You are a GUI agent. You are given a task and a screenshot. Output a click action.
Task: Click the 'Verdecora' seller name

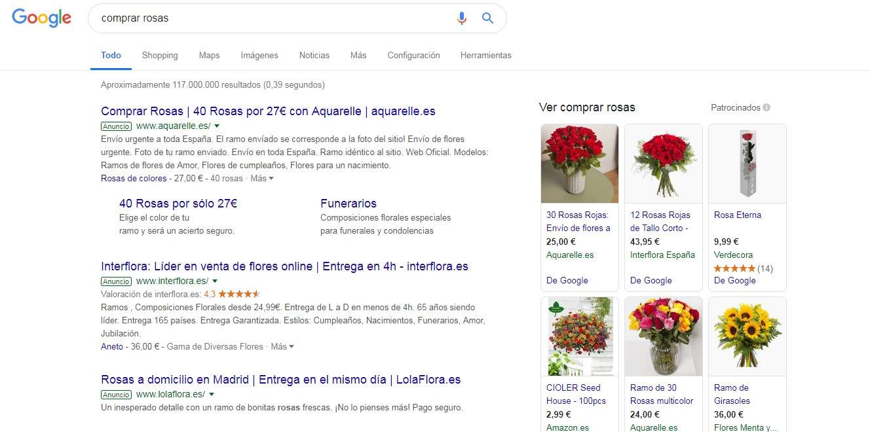click(734, 255)
